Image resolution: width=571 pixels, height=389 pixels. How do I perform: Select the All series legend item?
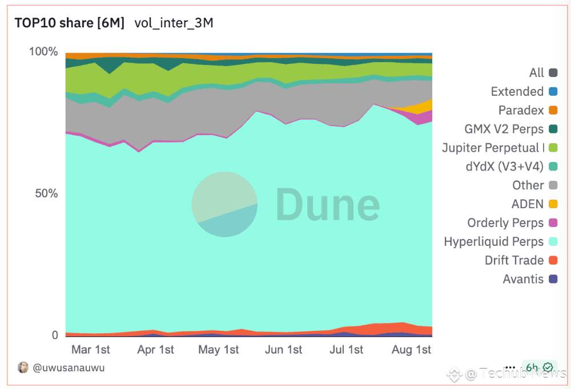[x=543, y=73]
